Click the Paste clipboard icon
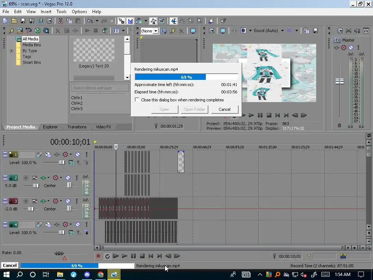The image size is (373, 280). (x=78, y=21)
